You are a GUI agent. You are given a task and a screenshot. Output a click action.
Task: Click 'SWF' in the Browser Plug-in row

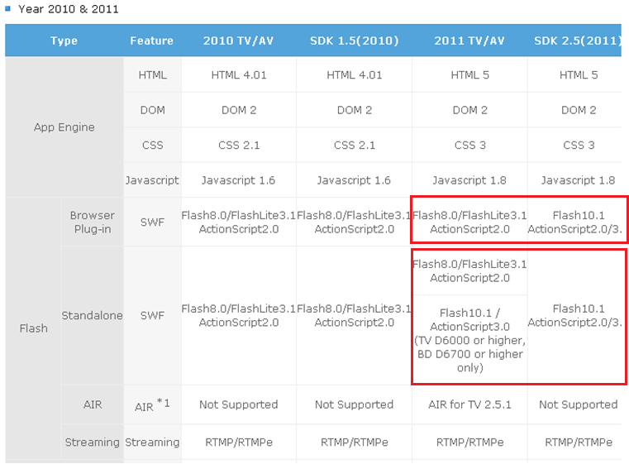coord(152,222)
